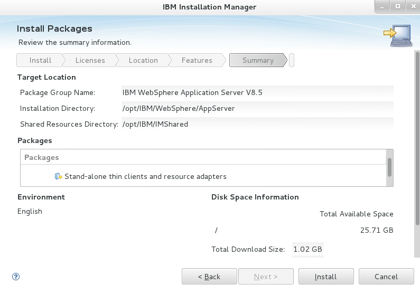Click the Installation Directory field
Screen dimensions: 420x294
(257, 108)
